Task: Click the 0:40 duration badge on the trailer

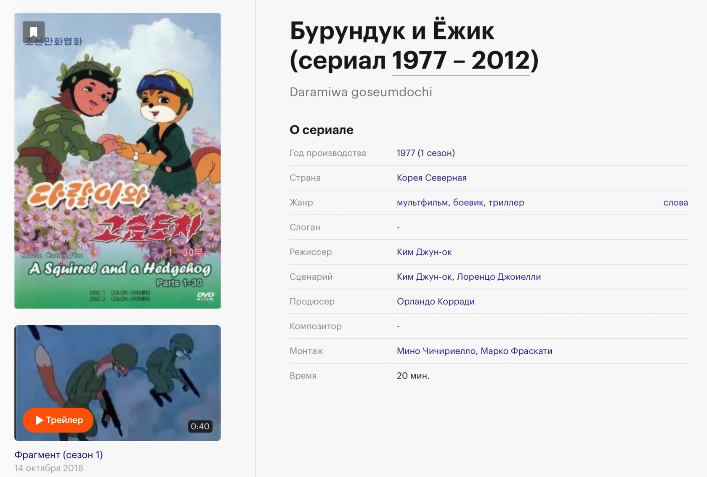Action: [x=200, y=426]
